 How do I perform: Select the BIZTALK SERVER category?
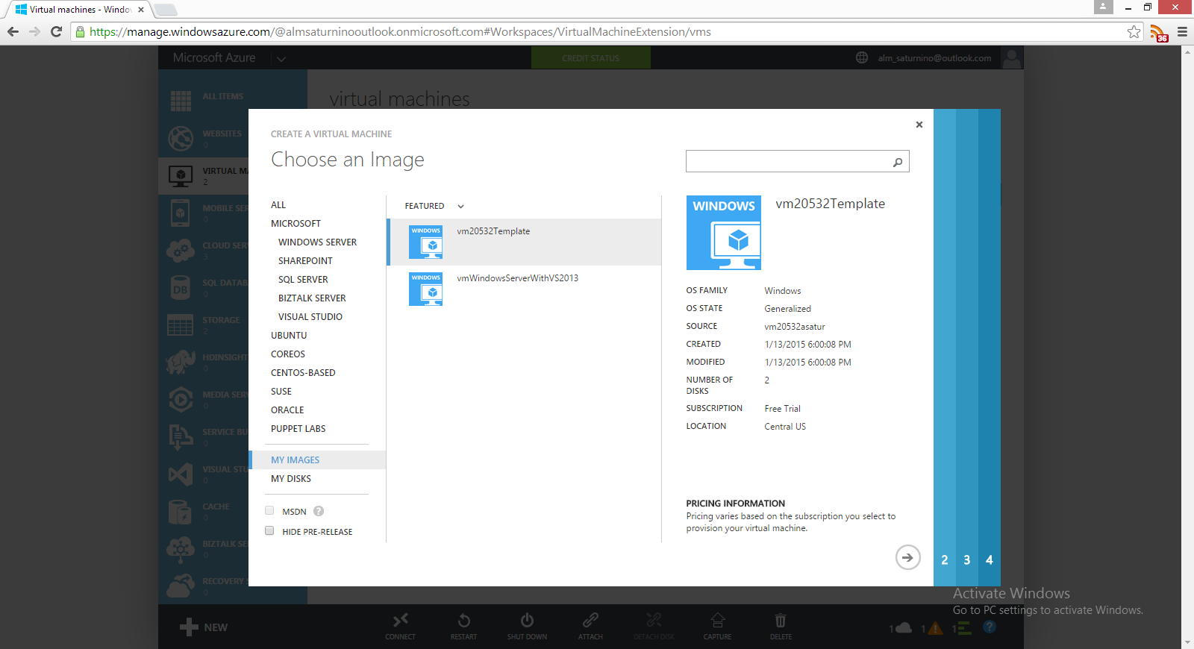312,298
